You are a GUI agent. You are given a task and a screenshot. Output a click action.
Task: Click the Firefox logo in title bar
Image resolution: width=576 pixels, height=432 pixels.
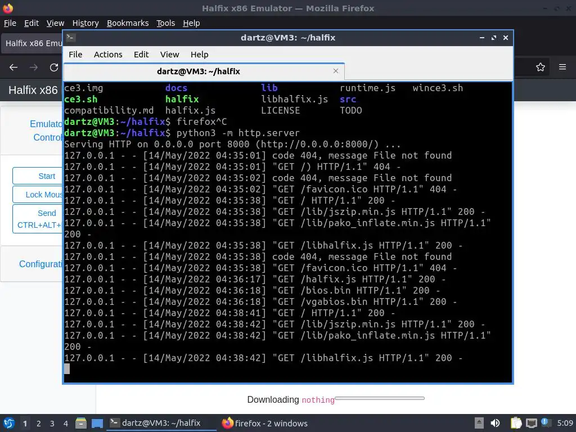(x=8, y=8)
